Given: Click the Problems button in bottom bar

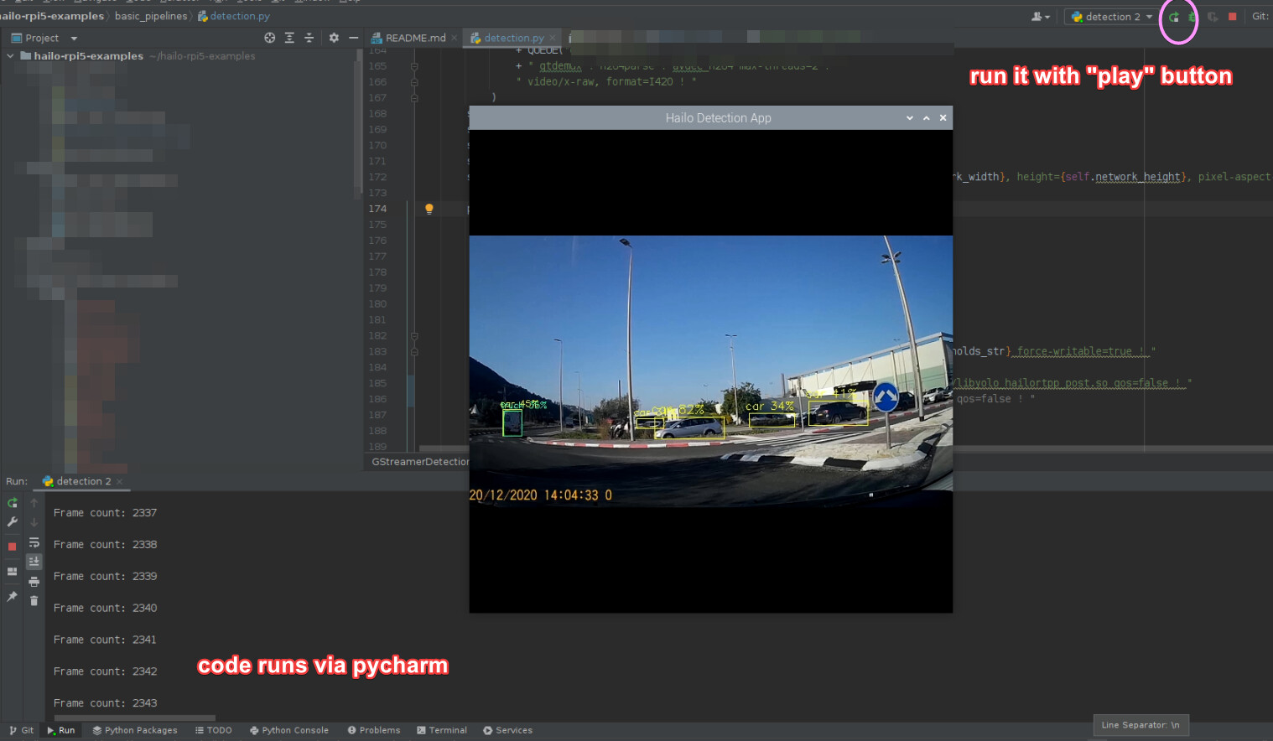Looking at the screenshot, I should coord(373,730).
